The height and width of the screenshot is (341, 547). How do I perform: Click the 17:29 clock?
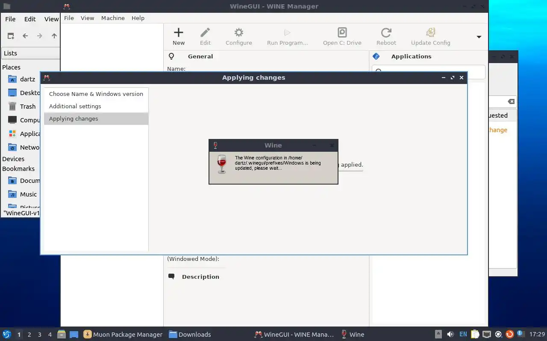click(x=537, y=335)
